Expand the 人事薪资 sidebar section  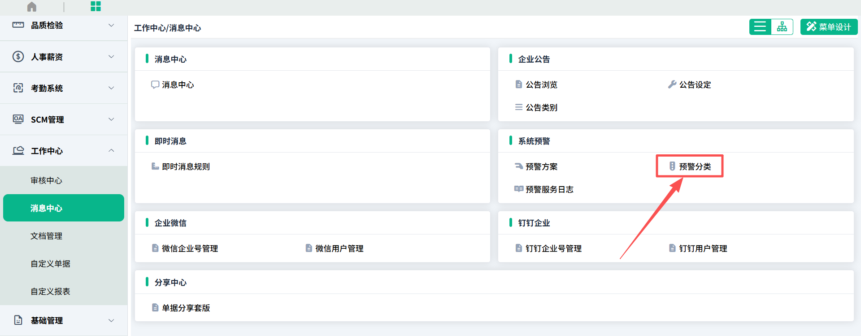63,57
